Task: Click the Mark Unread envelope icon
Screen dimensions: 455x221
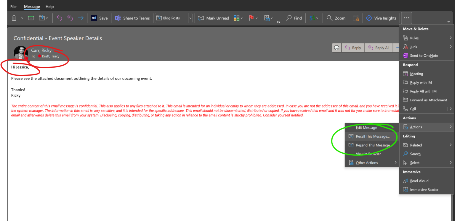Action: [201, 18]
